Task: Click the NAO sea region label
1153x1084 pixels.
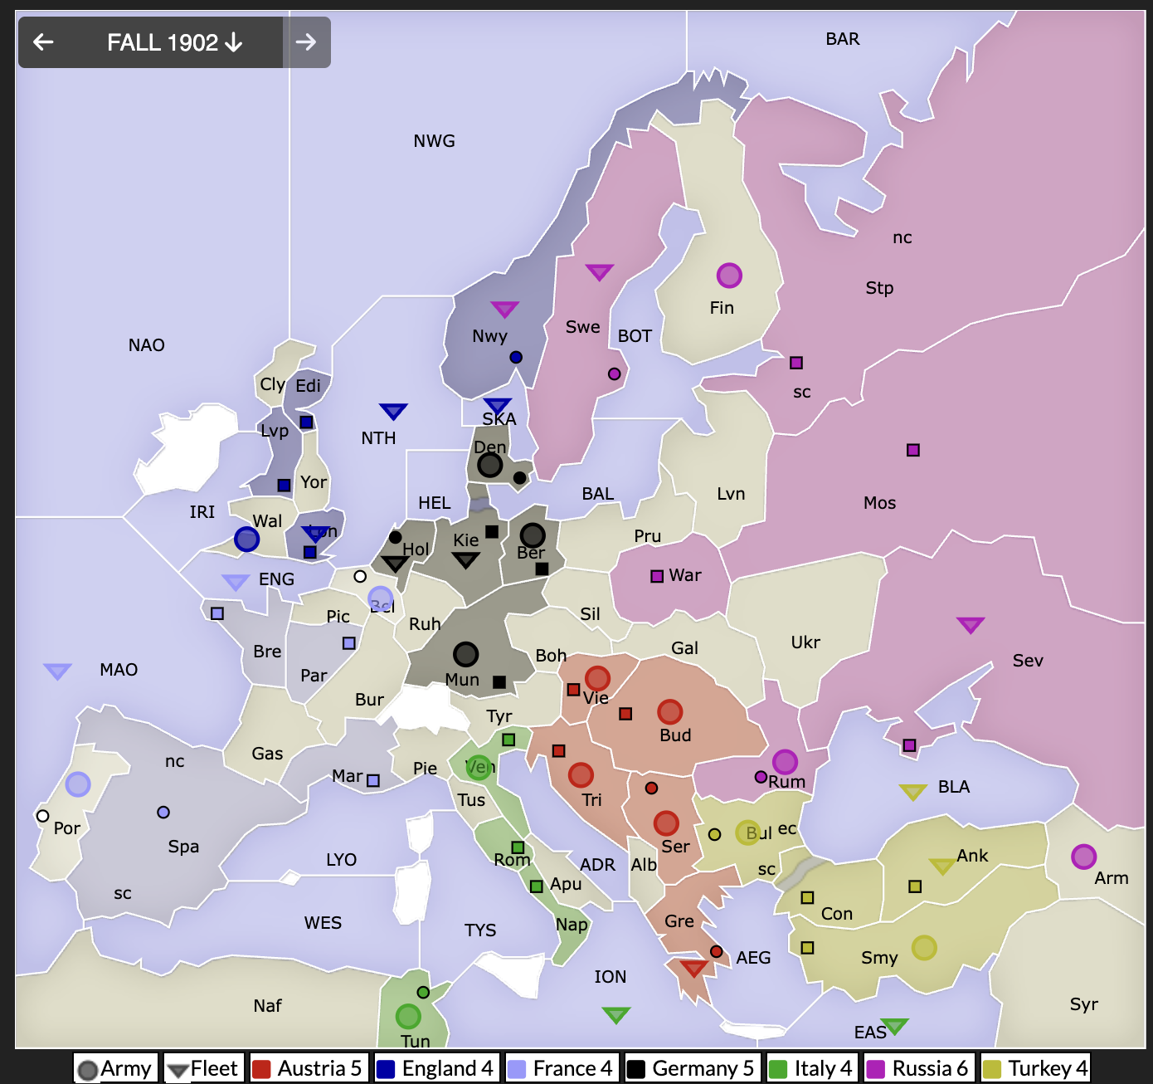Action: (147, 345)
